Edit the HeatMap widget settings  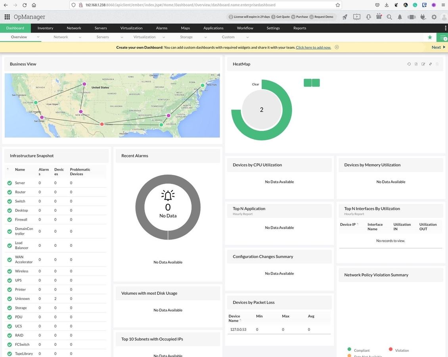point(423,64)
